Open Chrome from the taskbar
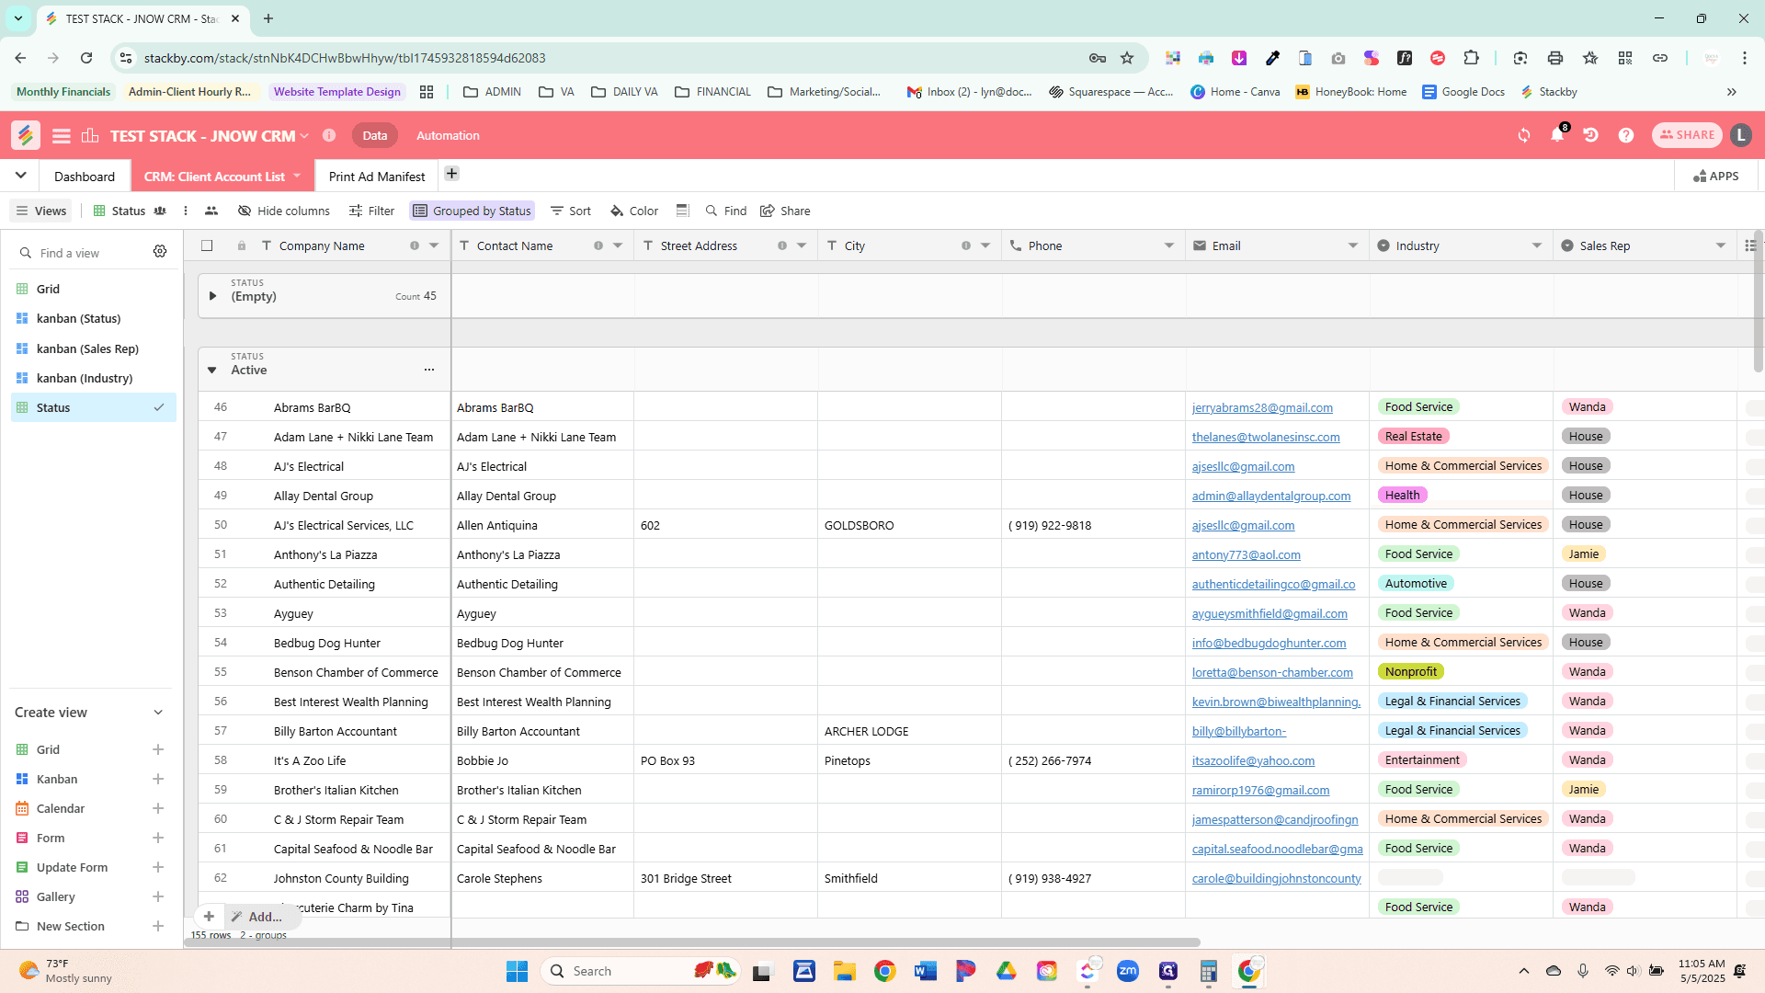The width and height of the screenshot is (1765, 993). pos(885,971)
